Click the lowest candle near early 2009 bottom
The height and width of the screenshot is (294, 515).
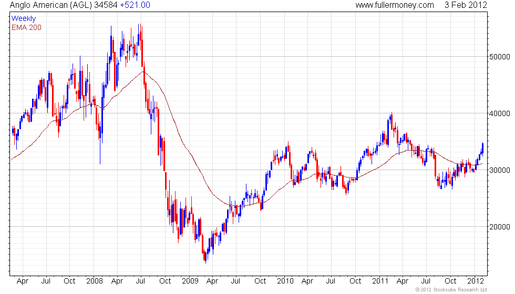[205, 257]
